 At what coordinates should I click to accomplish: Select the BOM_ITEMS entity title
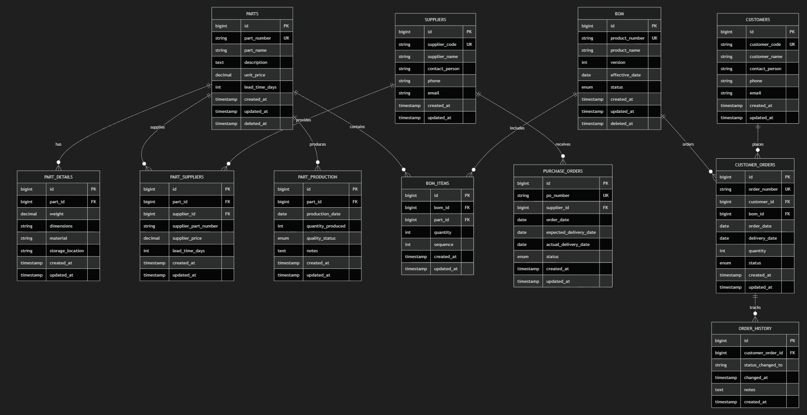point(437,183)
